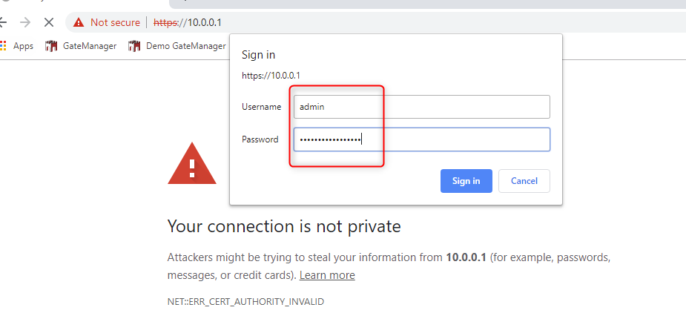
Task: Submit credentials with the blue Sign in button
Action: tap(466, 181)
